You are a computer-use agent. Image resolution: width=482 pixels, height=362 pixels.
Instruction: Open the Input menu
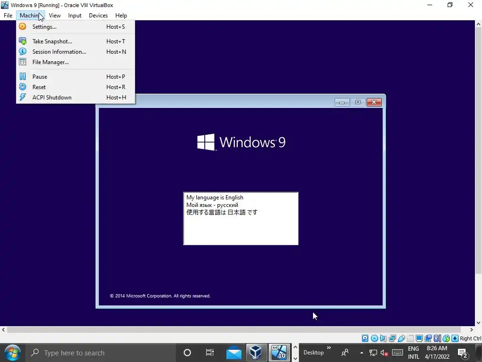pos(75,16)
